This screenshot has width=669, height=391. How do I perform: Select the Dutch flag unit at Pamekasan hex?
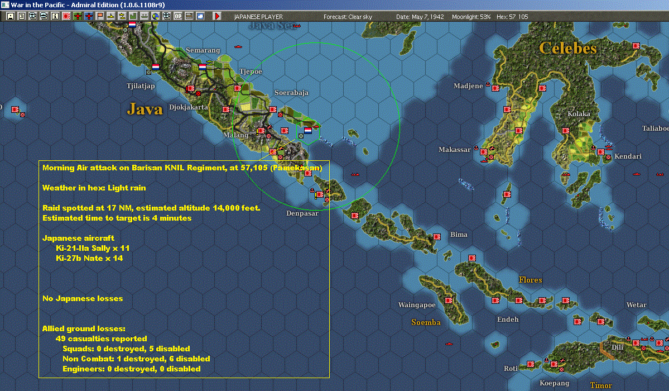(307, 130)
